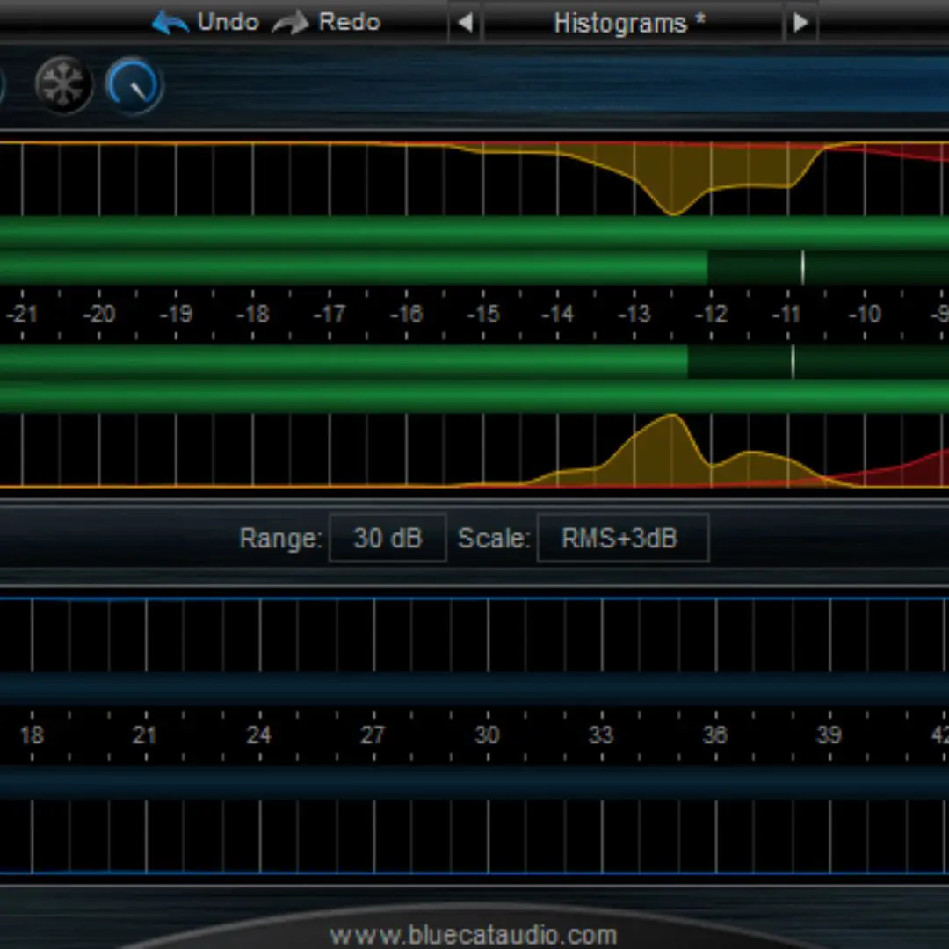Open the Histograms preset name menu
Viewport: 949px width, 949px height.
pos(633,23)
